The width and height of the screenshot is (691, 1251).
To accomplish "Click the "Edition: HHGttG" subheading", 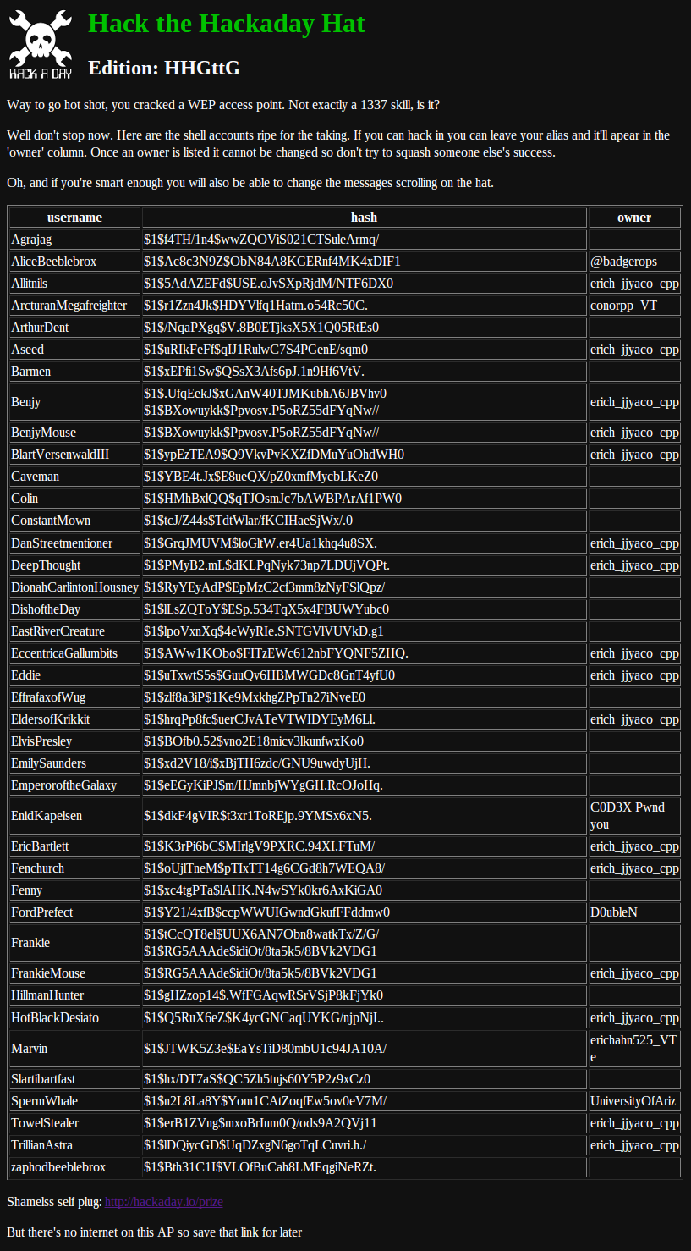I will pyautogui.click(x=164, y=69).
